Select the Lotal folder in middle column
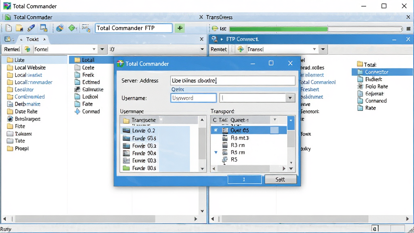The height and width of the screenshot is (233, 414). pyautogui.click(x=91, y=60)
